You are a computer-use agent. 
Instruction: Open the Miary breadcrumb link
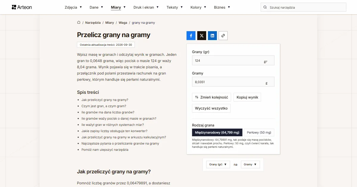(x=109, y=23)
